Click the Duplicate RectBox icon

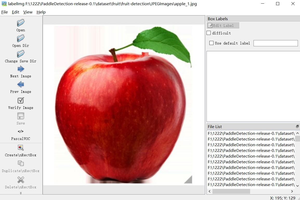pyautogui.click(x=21, y=164)
